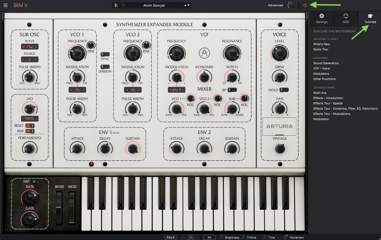Toggle the SYNC switch
The width and height of the screenshot is (381, 240).
[x=105, y=54]
